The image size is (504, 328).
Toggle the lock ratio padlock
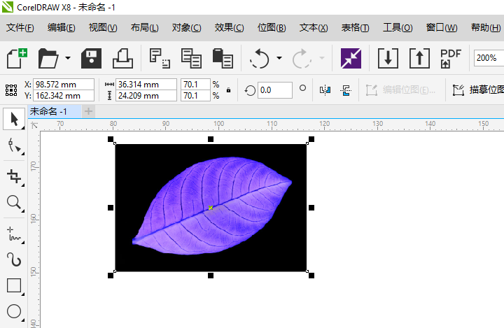pyautogui.click(x=228, y=90)
